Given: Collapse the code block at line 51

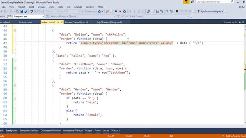Looking at the screenshot, I should pyautogui.click(x=15, y=60).
